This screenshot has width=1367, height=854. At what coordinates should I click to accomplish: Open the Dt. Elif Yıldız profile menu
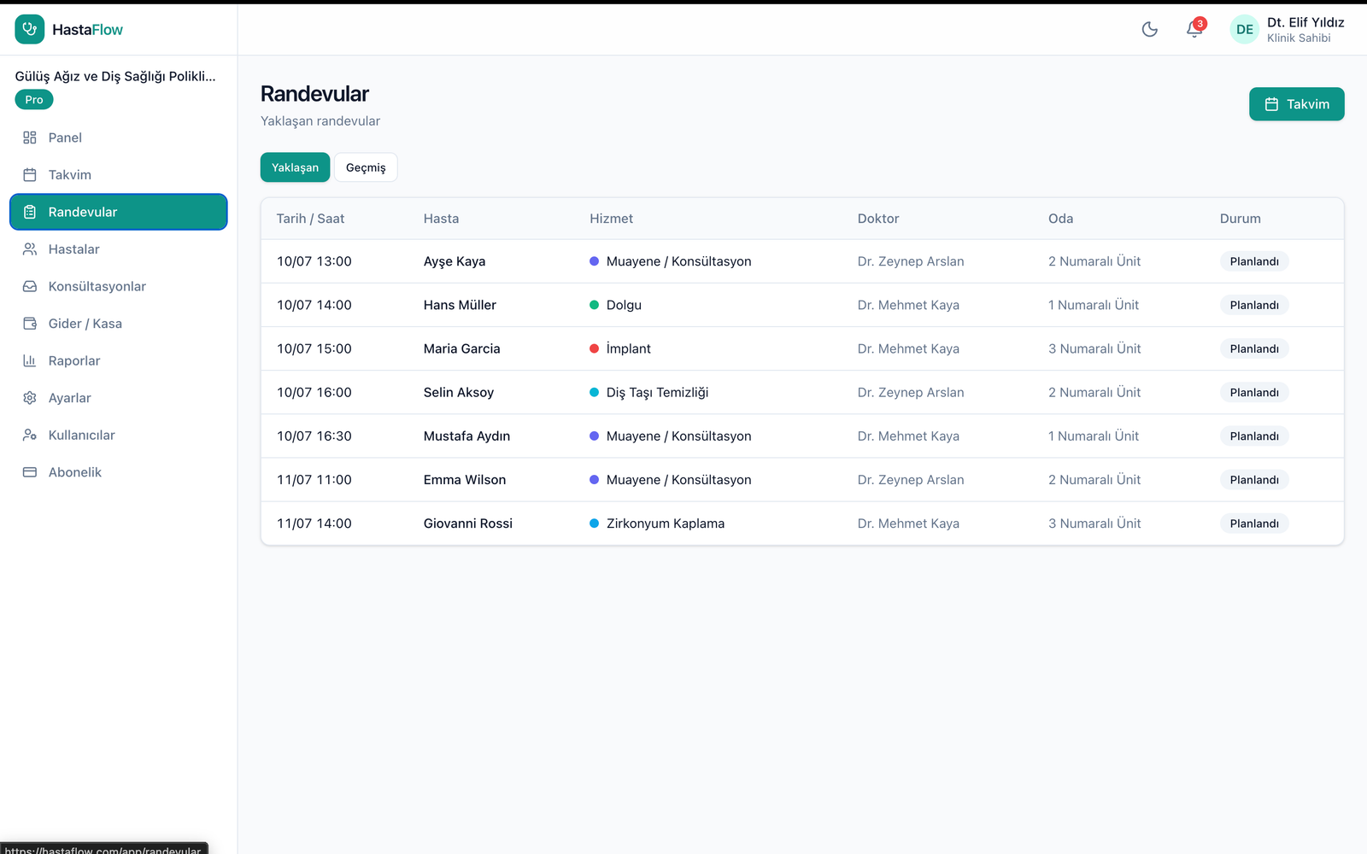tap(1288, 30)
